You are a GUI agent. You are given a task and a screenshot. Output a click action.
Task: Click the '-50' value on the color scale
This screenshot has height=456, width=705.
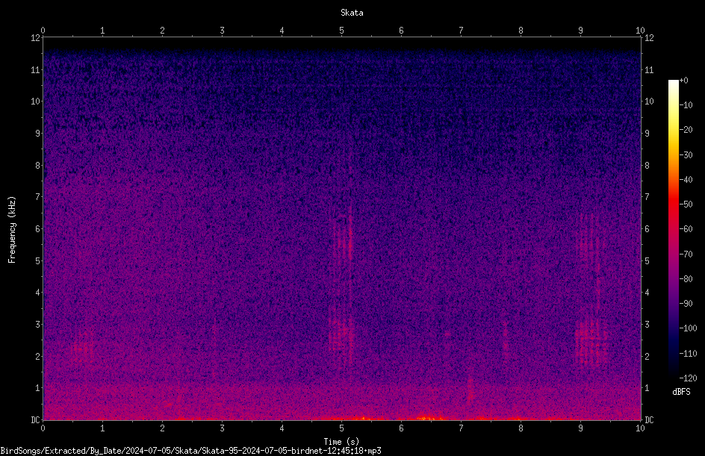click(x=686, y=204)
